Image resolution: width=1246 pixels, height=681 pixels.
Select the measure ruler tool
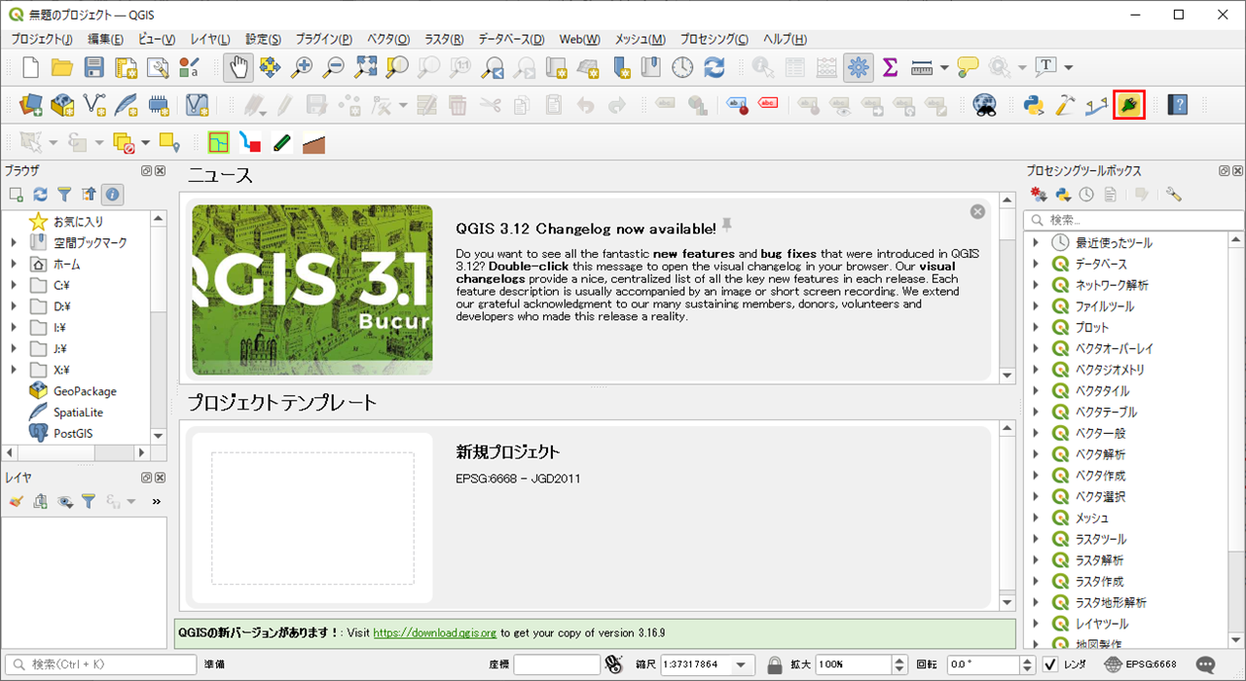click(x=922, y=67)
